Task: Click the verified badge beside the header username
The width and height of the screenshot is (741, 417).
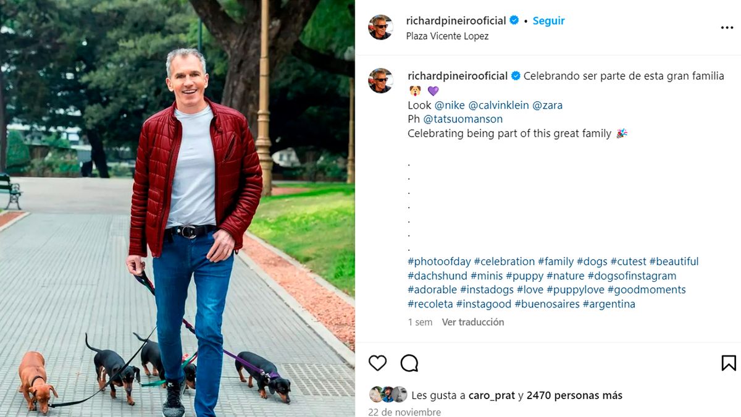Action: 514,20
